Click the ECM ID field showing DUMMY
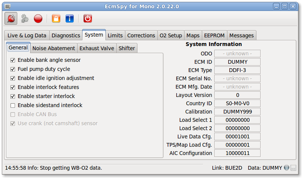This screenshot has height=178, width=302. pos(237,62)
